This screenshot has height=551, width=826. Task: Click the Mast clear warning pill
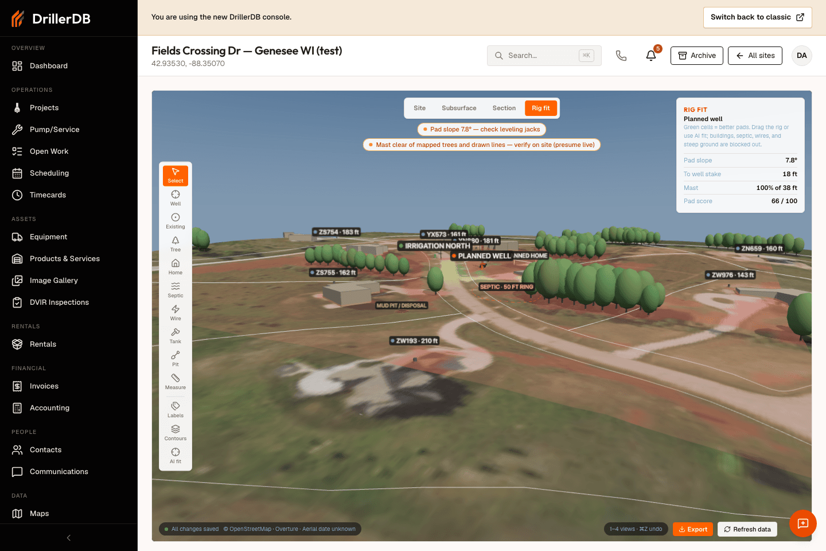(x=482, y=145)
